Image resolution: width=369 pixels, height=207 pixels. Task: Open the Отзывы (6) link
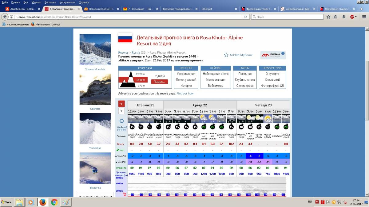point(273,80)
